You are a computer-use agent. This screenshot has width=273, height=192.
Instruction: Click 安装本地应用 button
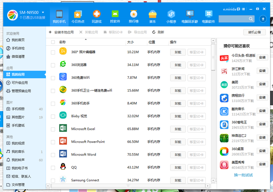click(61, 32)
